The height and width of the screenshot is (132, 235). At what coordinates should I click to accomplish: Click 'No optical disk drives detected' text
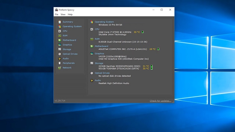pos(114,76)
